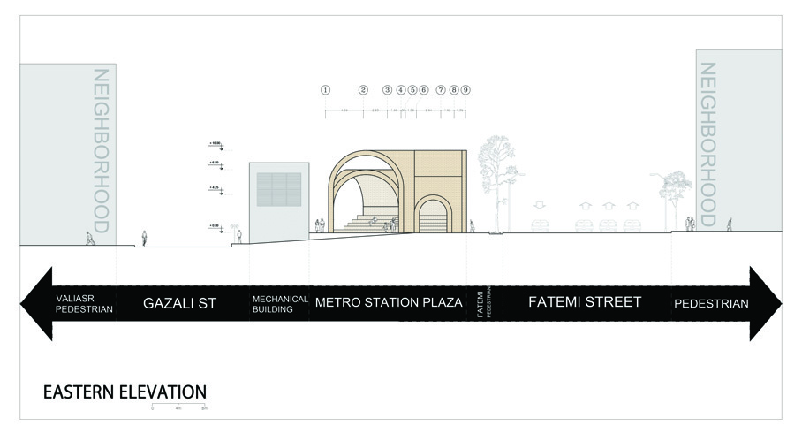Click the downward traffic direction arrow
This screenshot has height=441, width=802.
[x=540, y=205]
